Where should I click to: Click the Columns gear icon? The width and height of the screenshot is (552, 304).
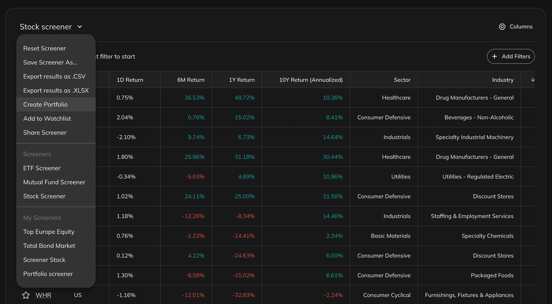point(502,27)
